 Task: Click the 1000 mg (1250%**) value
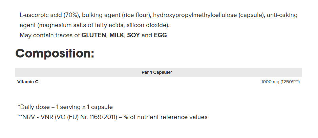click(280, 82)
